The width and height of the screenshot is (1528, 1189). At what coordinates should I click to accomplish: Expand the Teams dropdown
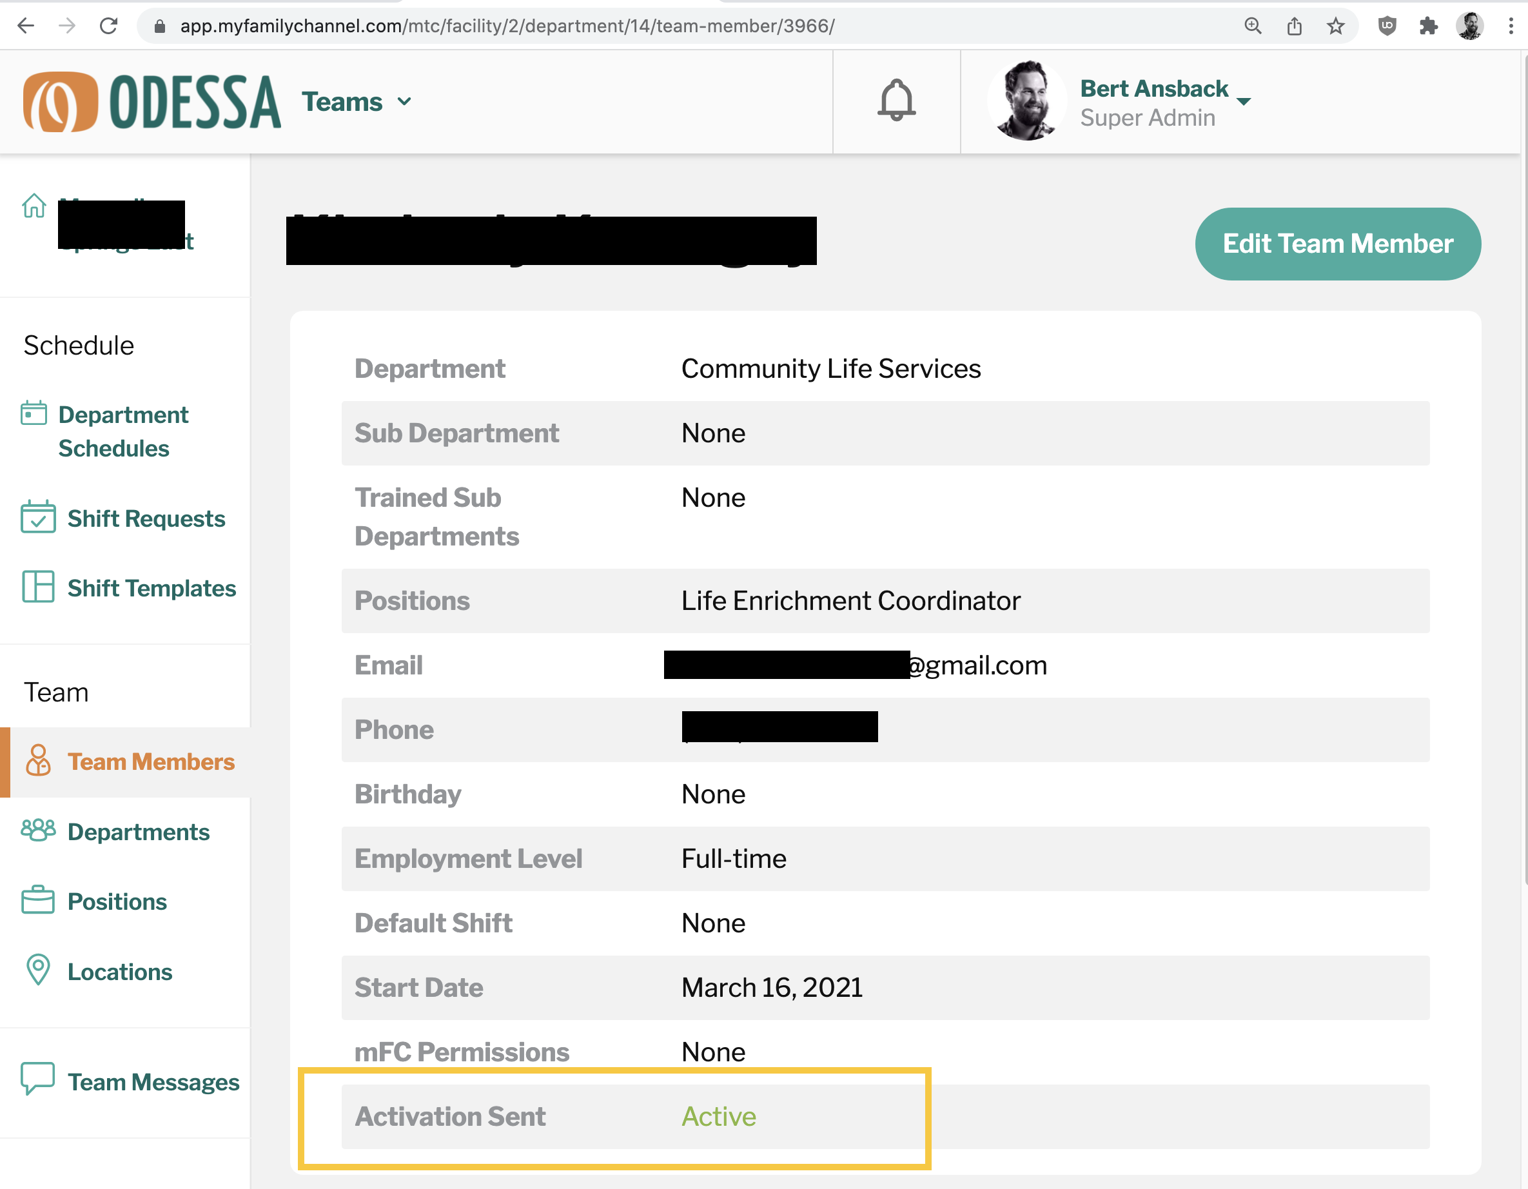tap(357, 102)
